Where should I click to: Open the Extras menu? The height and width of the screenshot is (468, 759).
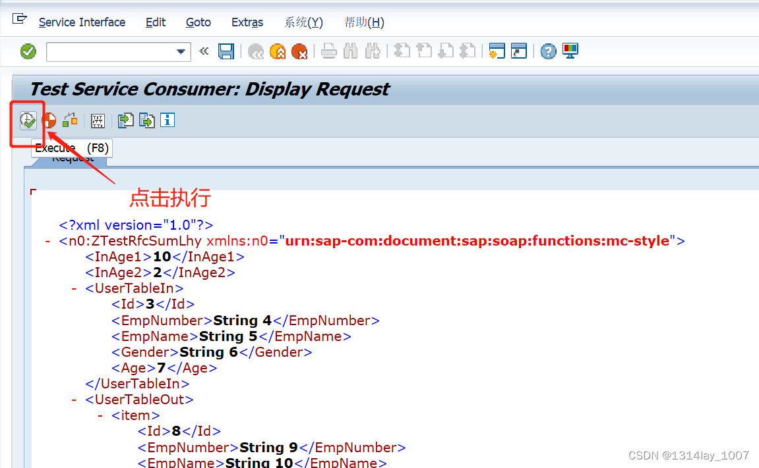tap(247, 22)
